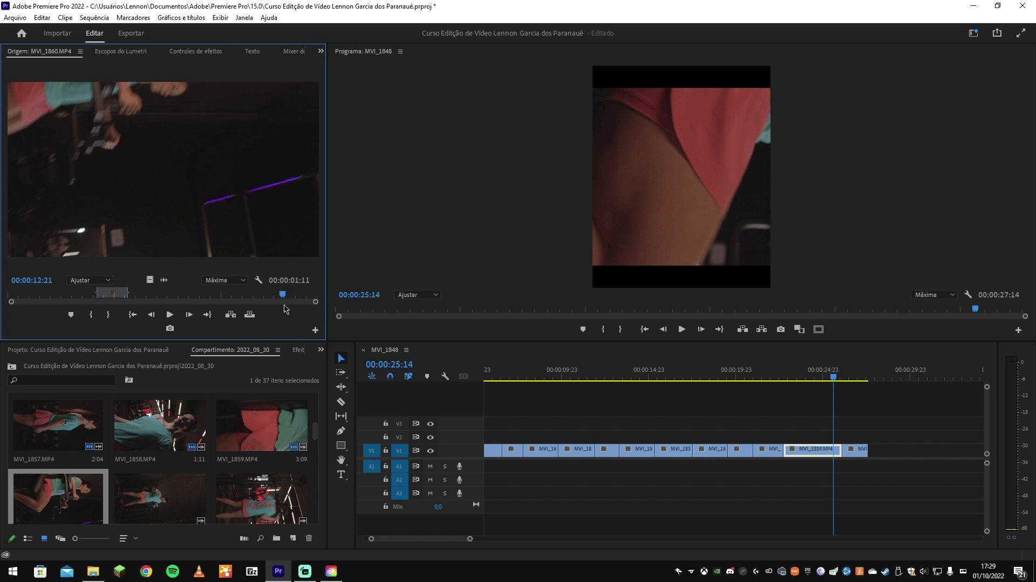Screen dimensions: 1036x582
Task: Select the Pen tool in timeline toolbox
Action: click(341, 431)
